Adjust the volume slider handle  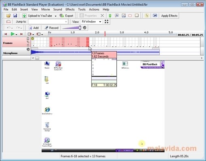[x=80, y=28]
